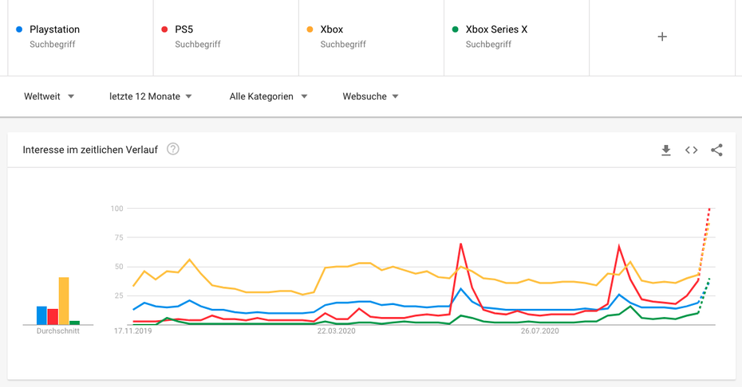
Task: Click the red PS5 color dot
Action: (164, 29)
